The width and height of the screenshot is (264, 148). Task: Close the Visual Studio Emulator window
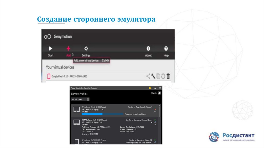point(160,88)
